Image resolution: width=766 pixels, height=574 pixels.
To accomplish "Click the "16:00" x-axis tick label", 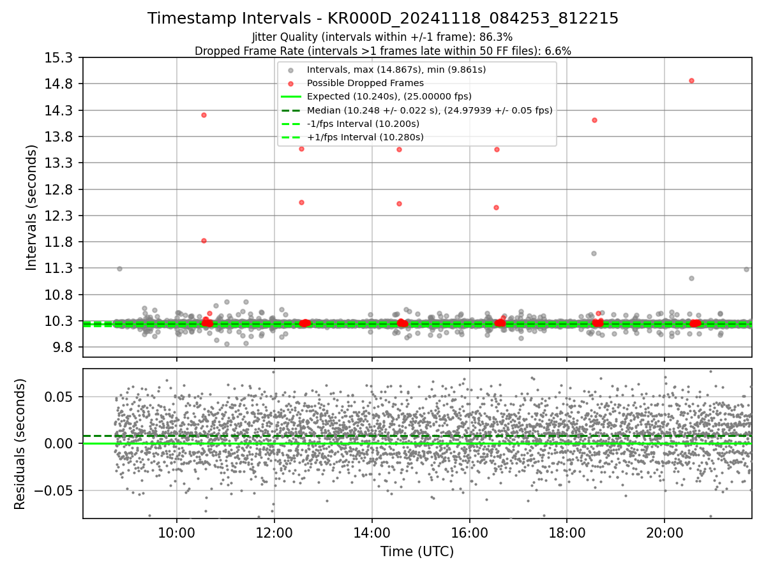I will [x=470, y=533].
